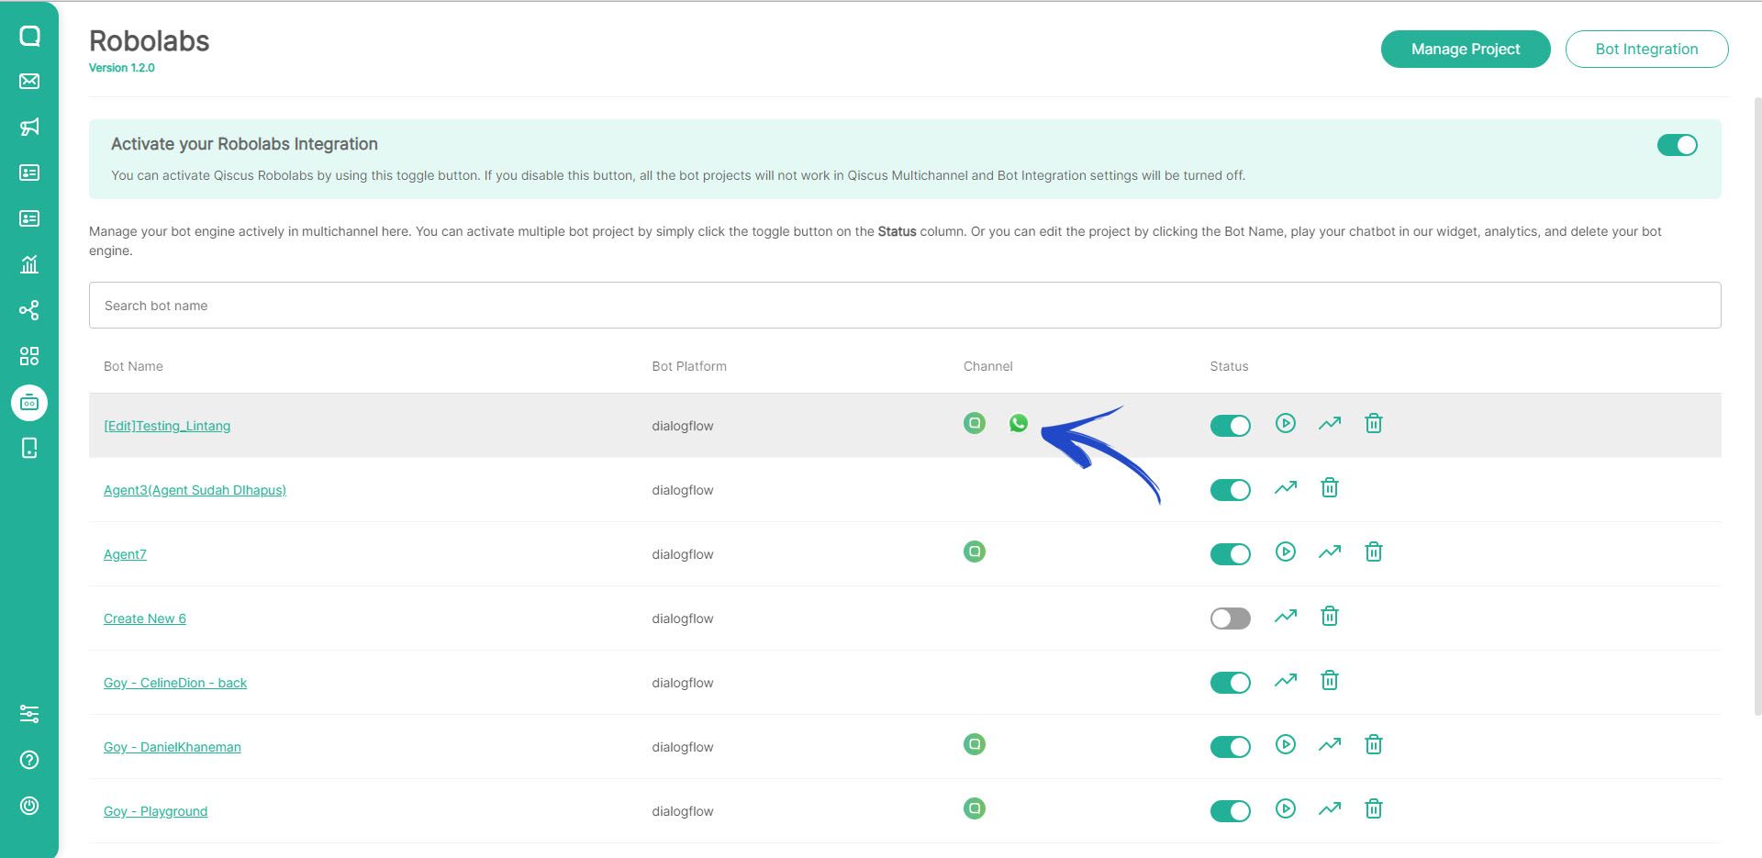Click the Search bot name field
Image resolution: width=1762 pixels, height=858 pixels.
pos(904,306)
